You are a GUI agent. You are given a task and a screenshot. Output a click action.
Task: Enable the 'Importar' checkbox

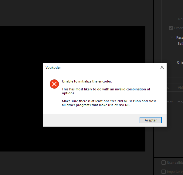click(x=164, y=172)
